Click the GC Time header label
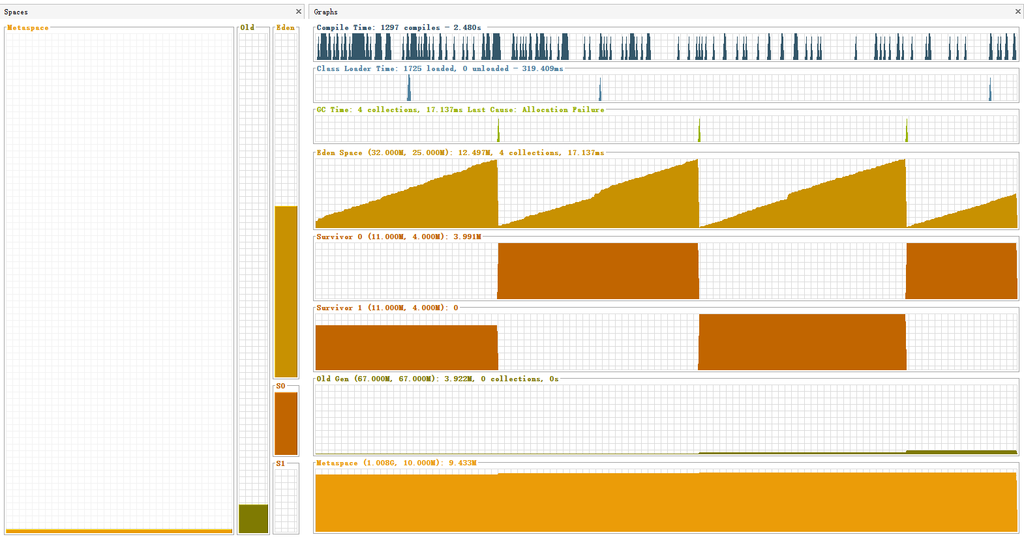1024x539 pixels. pos(460,109)
